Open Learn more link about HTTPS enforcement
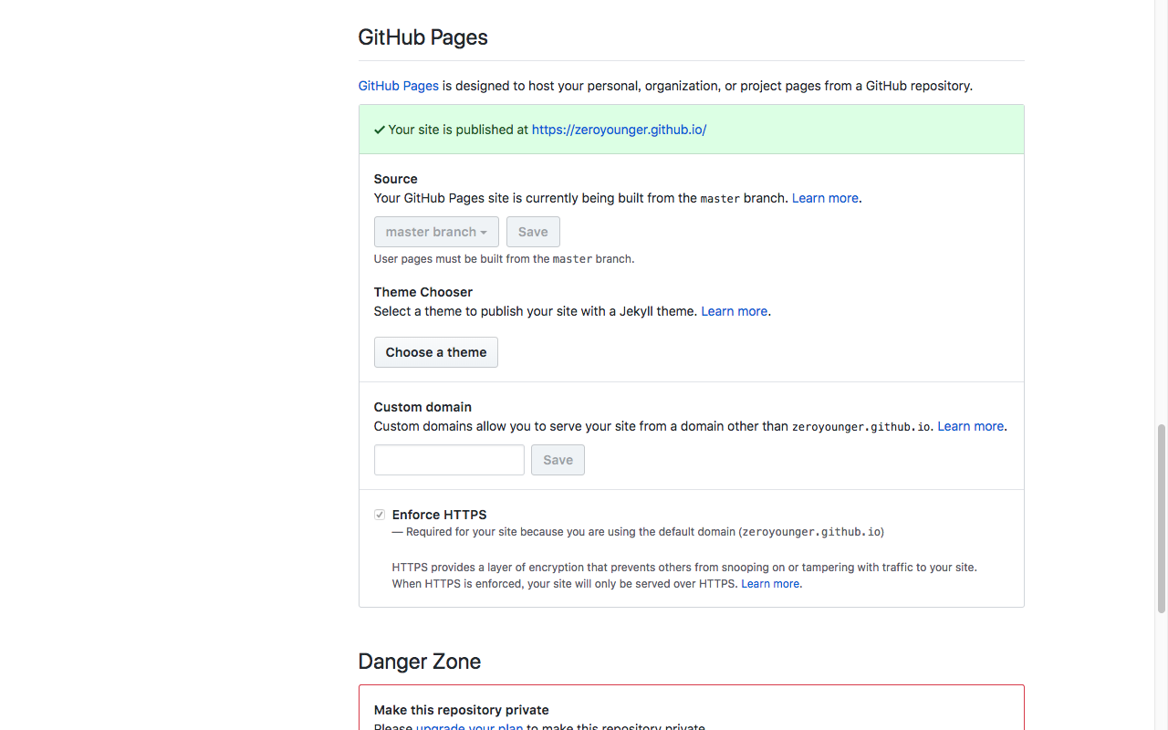This screenshot has width=1168, height=730. pyautogui.click(x=770, y=584)
